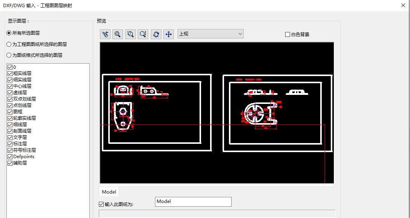Select the Zoom to Area tool
The width and height of the screenshot is (410, 218).
pos(131,34)
